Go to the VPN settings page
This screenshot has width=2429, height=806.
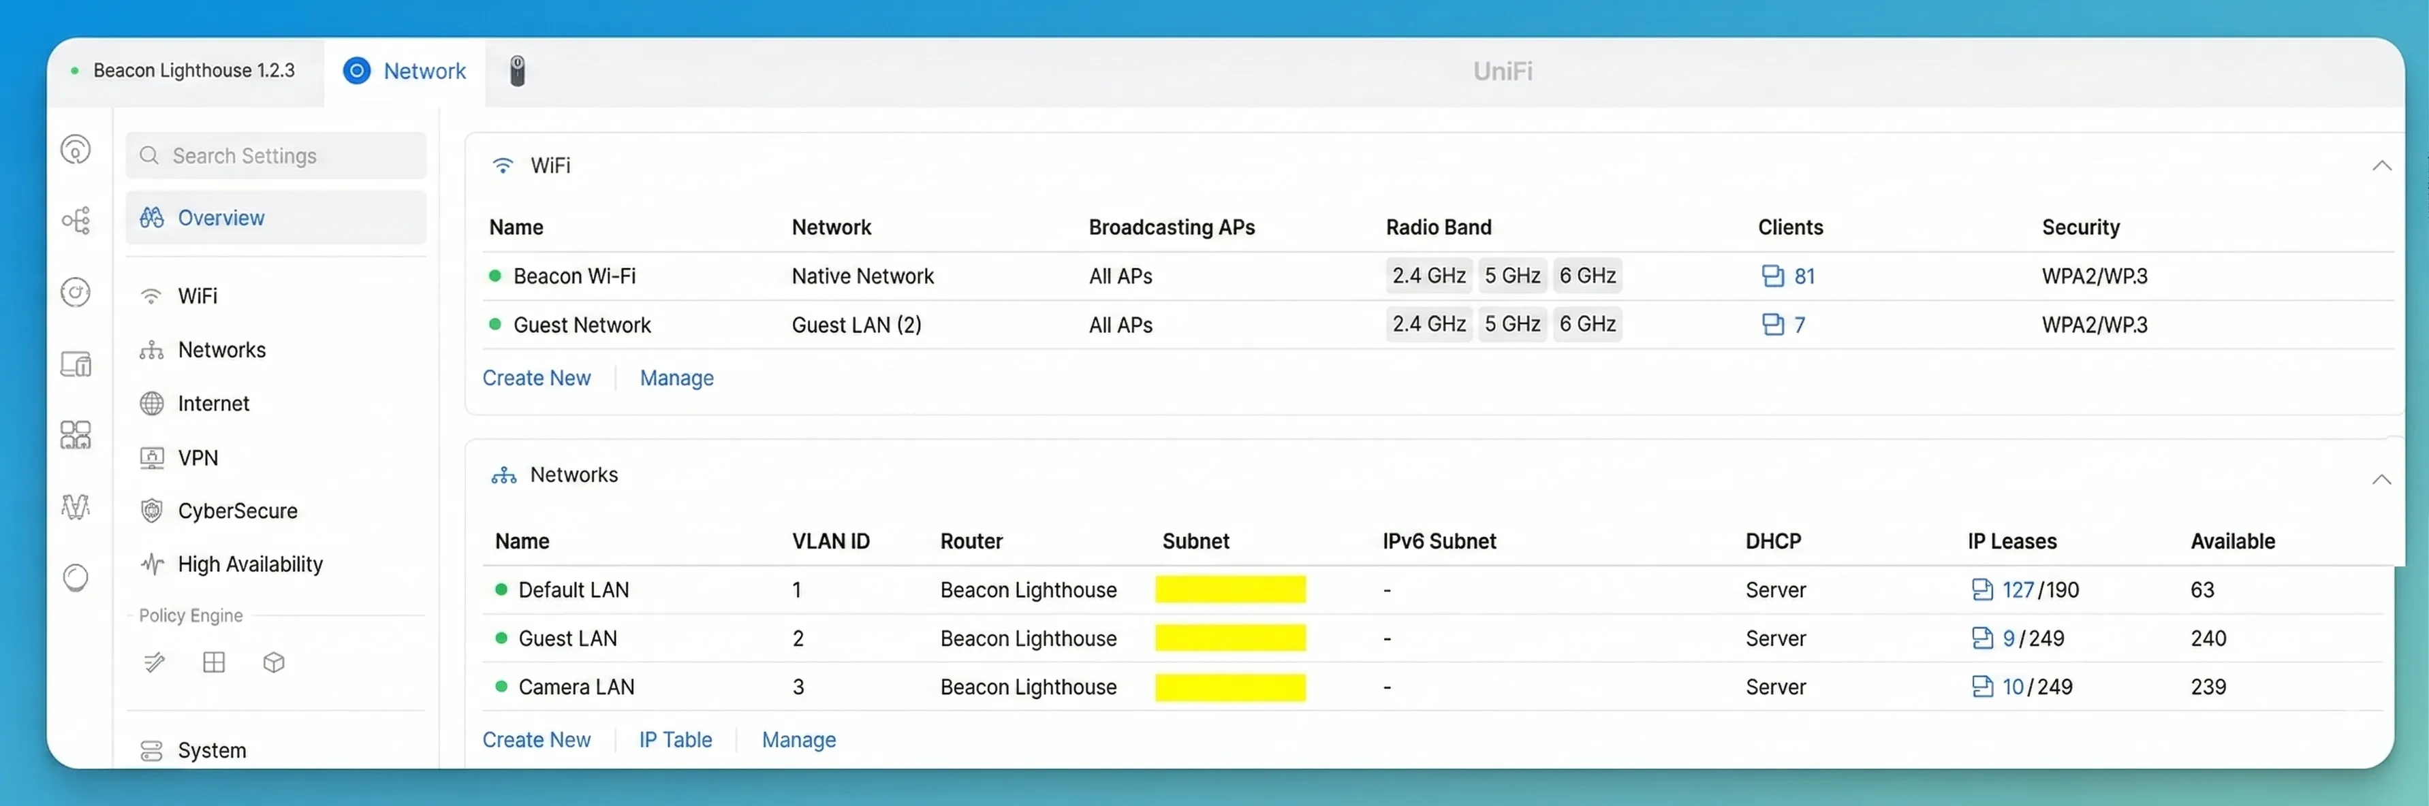coord(197,458)
